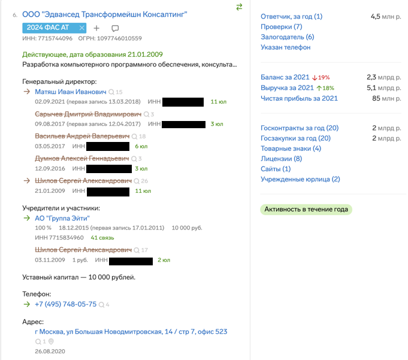Open ООО "Эдвансед Трансформейшн Консалтинг" company page

tap(105, 14)
